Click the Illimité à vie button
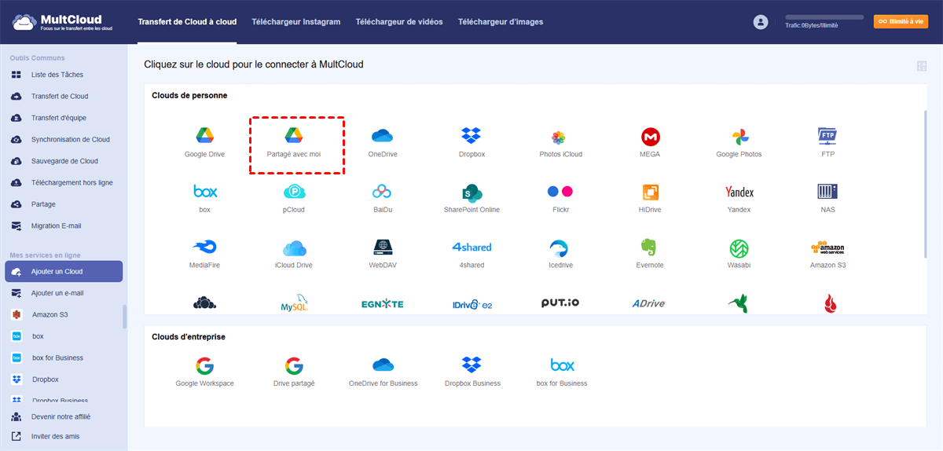 pos(901,22)
